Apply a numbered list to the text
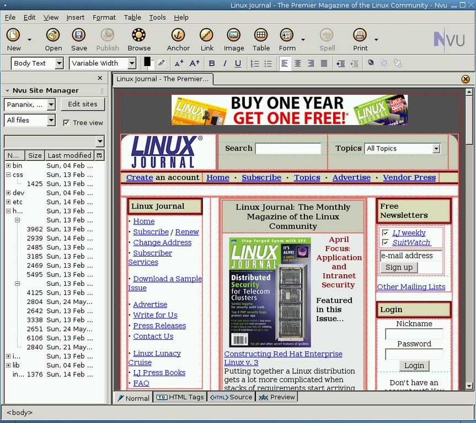Screen dimensions: 476x423 click(254, 63)
